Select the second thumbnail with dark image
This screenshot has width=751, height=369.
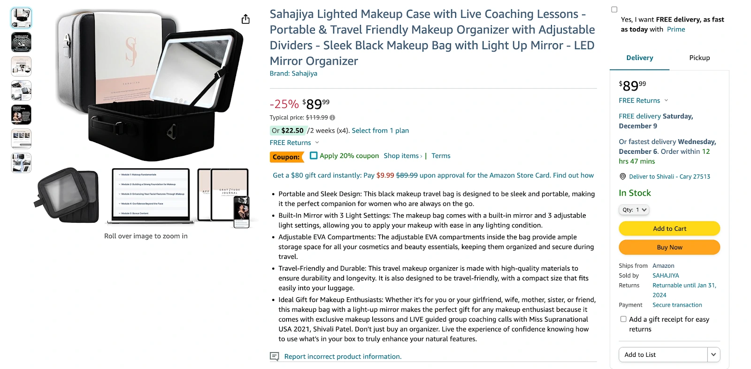click(21, 42)
